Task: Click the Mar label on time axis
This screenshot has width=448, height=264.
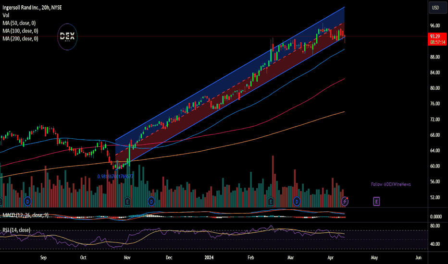Action: point(290,257)
